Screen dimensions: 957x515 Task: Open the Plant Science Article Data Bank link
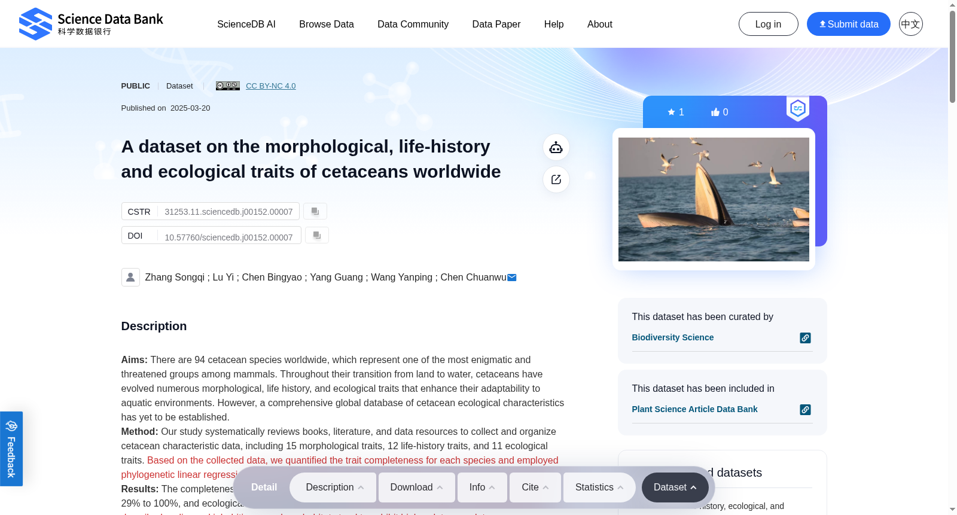pos(695,409)
